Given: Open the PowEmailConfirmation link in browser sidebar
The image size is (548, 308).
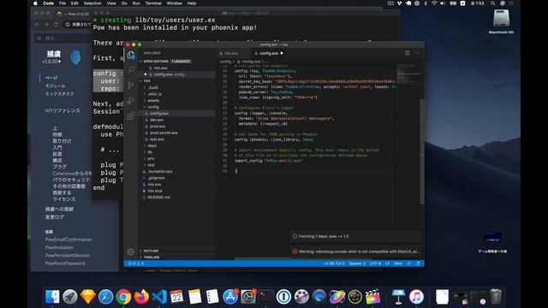Looking at the screenshot, I should click(68, 240).
